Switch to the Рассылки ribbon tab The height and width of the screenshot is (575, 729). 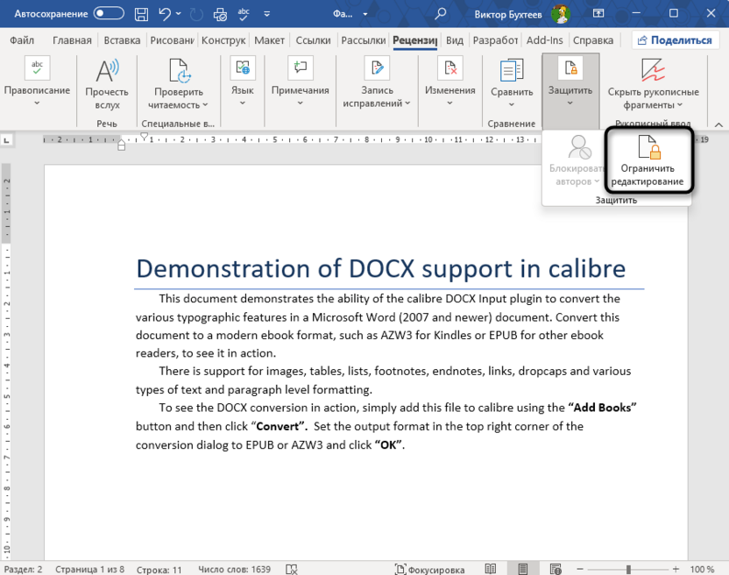point(364,39)
